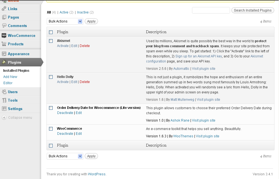
Task: Collapse the admin menu arrow icon
Action: tap(4, 118)
